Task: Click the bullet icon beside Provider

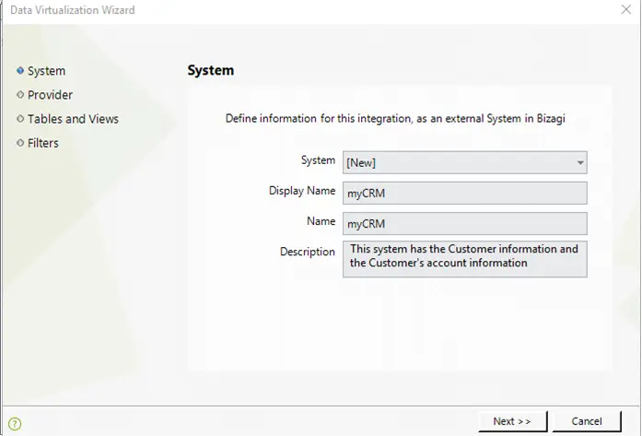Action: 20,95
